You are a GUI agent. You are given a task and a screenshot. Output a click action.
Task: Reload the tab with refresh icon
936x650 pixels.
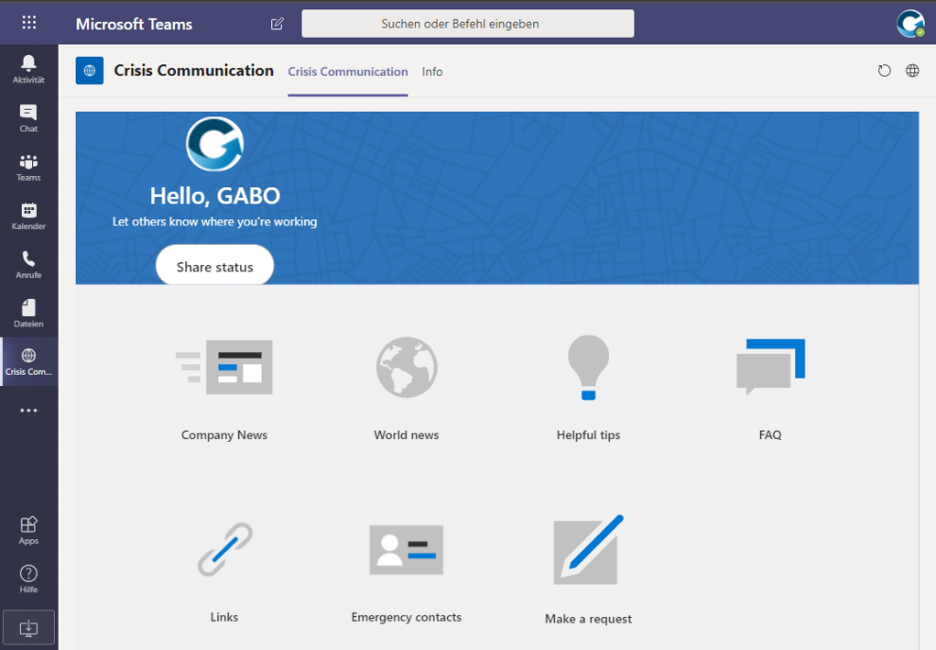[884, 71]
